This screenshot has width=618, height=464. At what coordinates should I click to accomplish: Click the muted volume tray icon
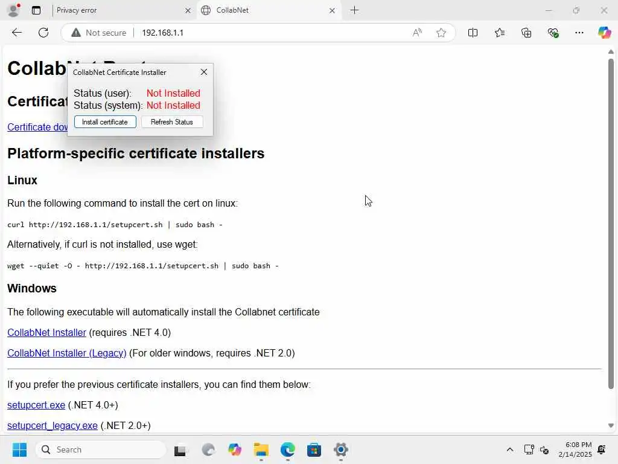(x=544, y=449)
